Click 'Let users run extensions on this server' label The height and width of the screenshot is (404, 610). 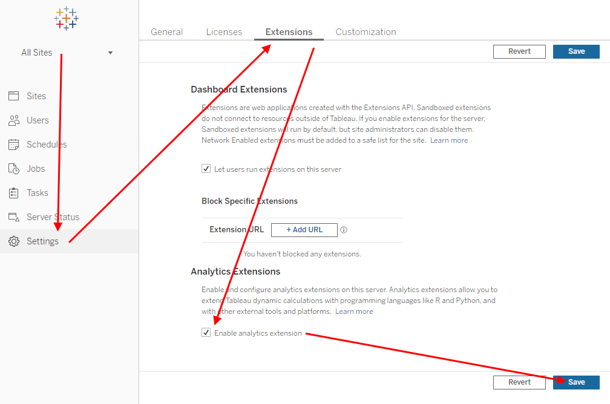tap(278, 169)
